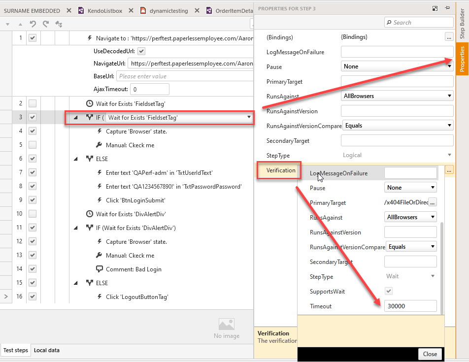Screen dimensions: 469x362
Task: Open the RunsAgainst AllBrowsers dropdown
Action: pos(397,96)
